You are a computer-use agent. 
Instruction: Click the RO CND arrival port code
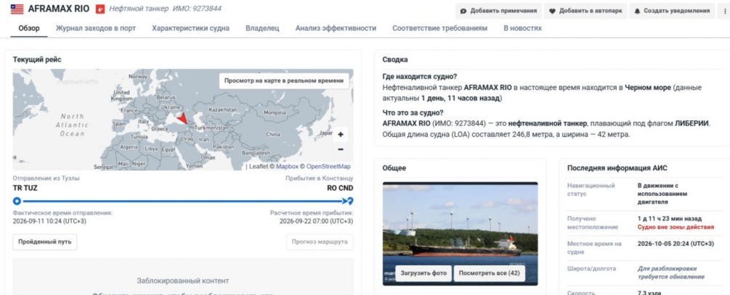coord(340,188)
